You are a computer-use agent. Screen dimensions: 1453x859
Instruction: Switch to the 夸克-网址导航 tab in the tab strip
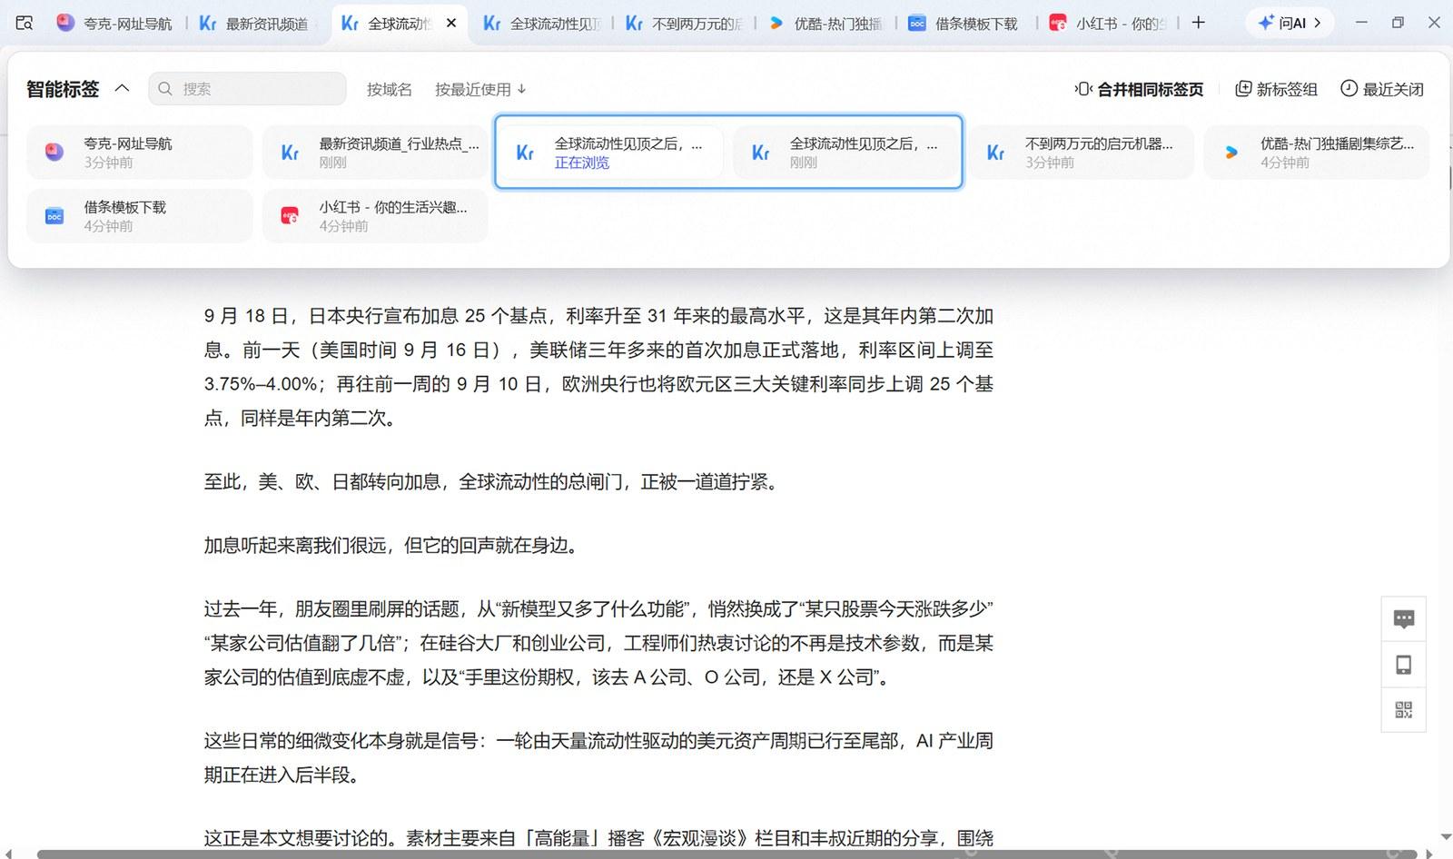(114, 23)
